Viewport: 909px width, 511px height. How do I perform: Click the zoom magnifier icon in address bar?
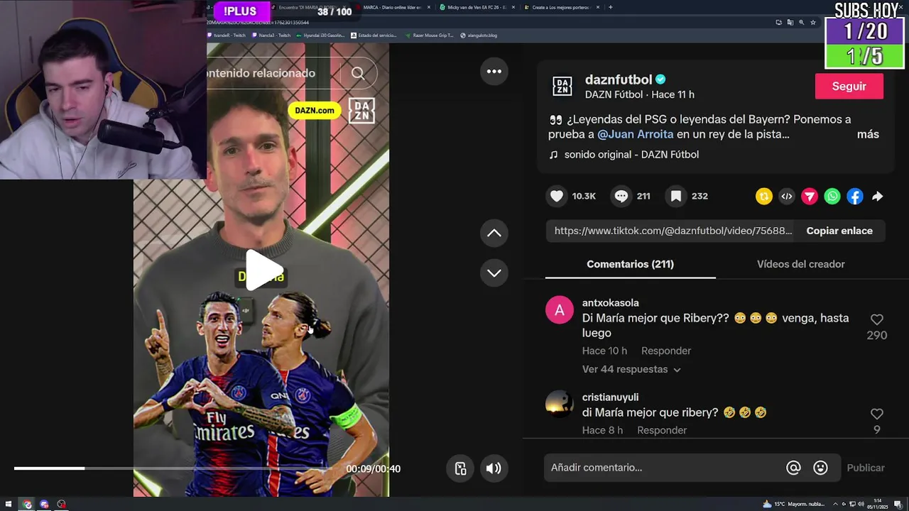(x=802, y=22)
